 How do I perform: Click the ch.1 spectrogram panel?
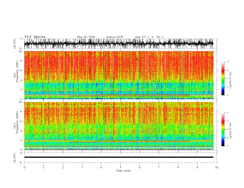(119, 75)
